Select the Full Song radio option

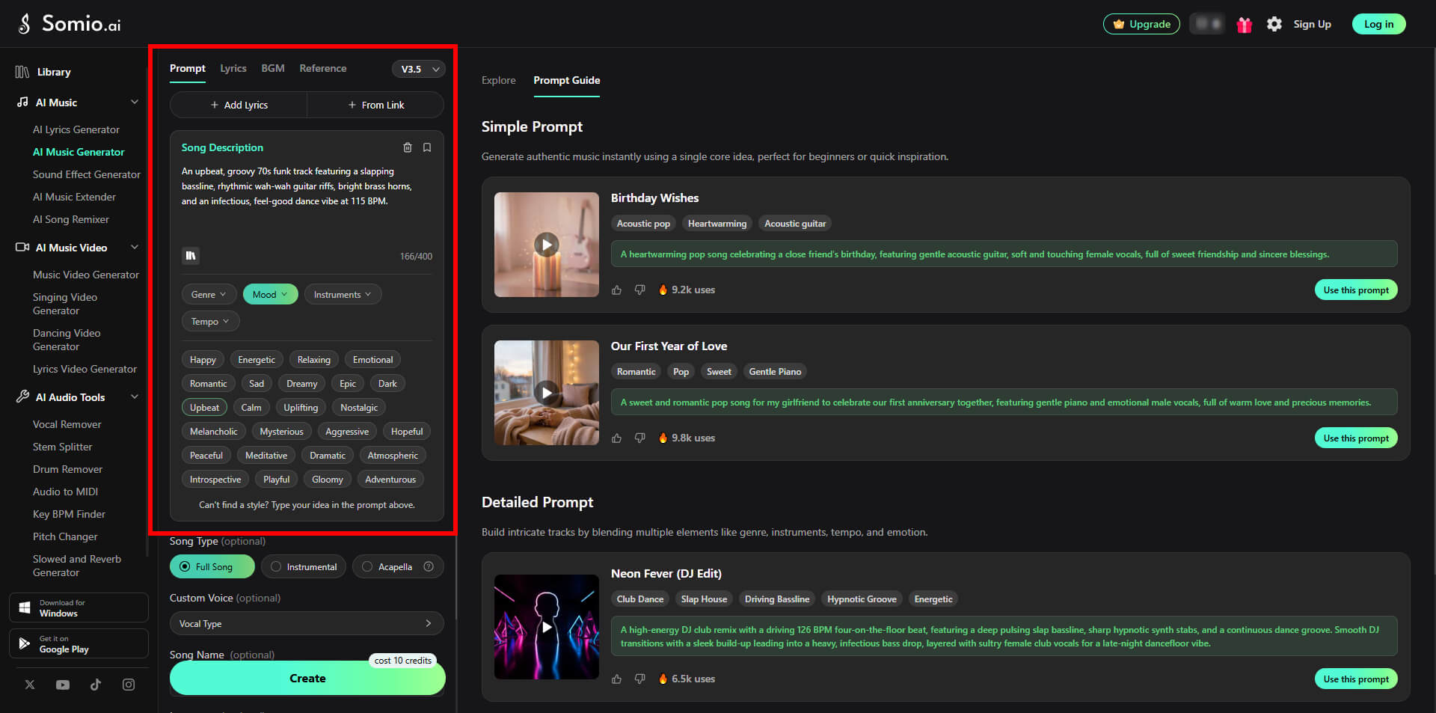pos(212,566)
